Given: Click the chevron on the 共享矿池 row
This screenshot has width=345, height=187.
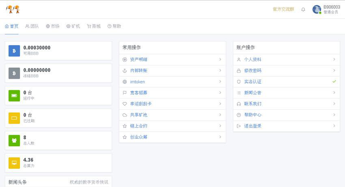Looking at the screenshot, I should tap(220, 115).
